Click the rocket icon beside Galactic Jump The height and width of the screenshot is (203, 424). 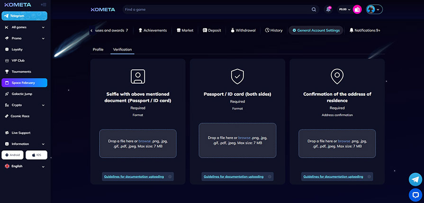point(7,94)
